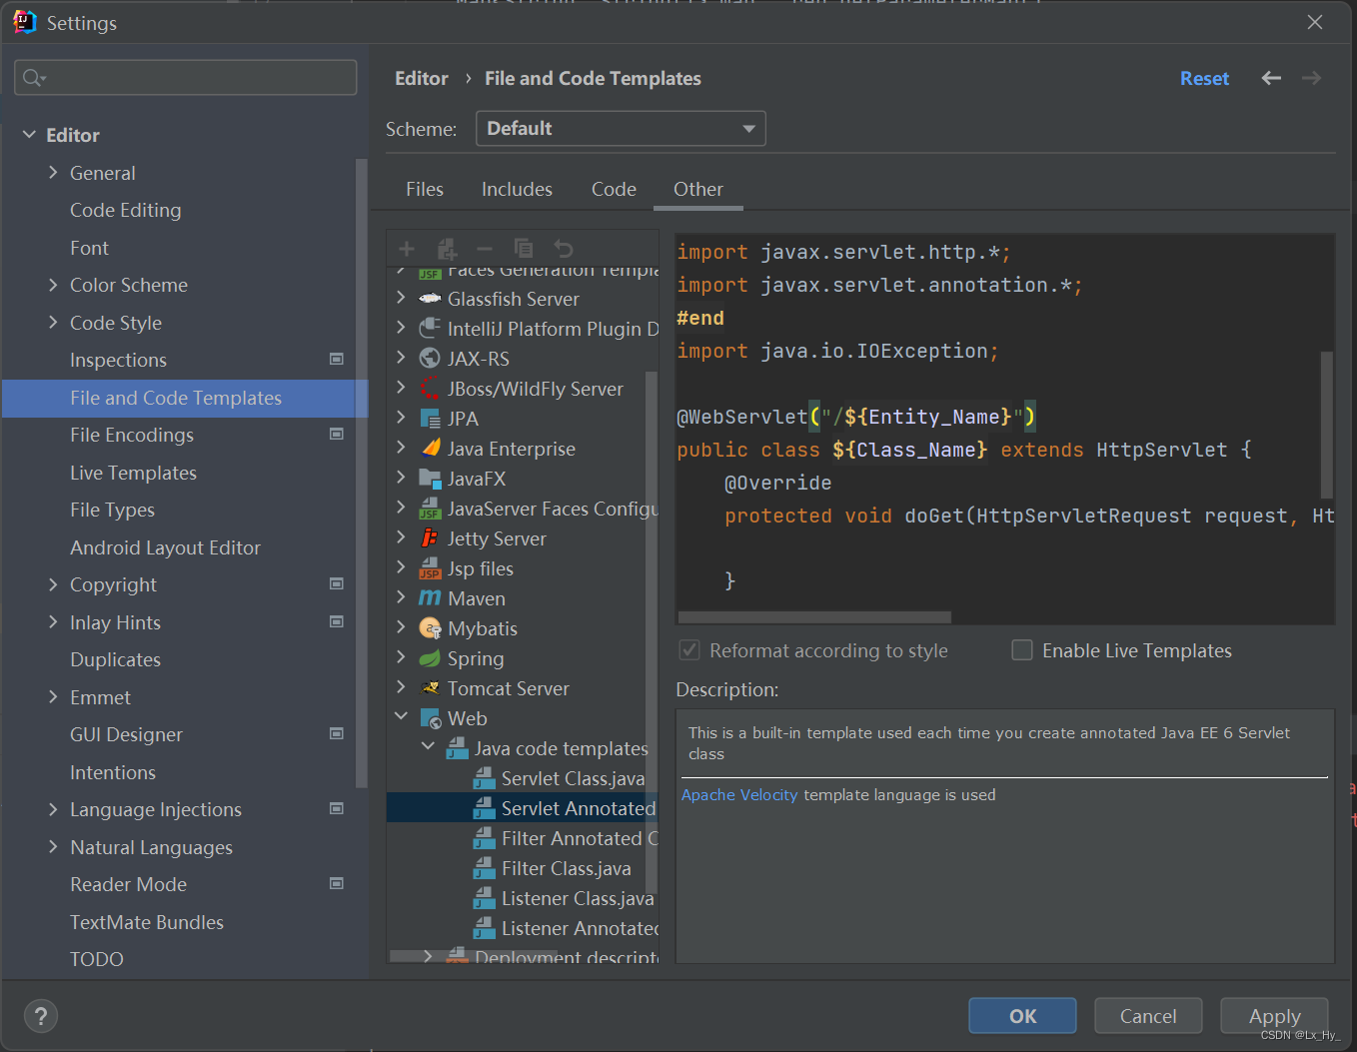Click the Copy Template toolbar icon
The image size is (1357, 1052).
coord(524,248)
